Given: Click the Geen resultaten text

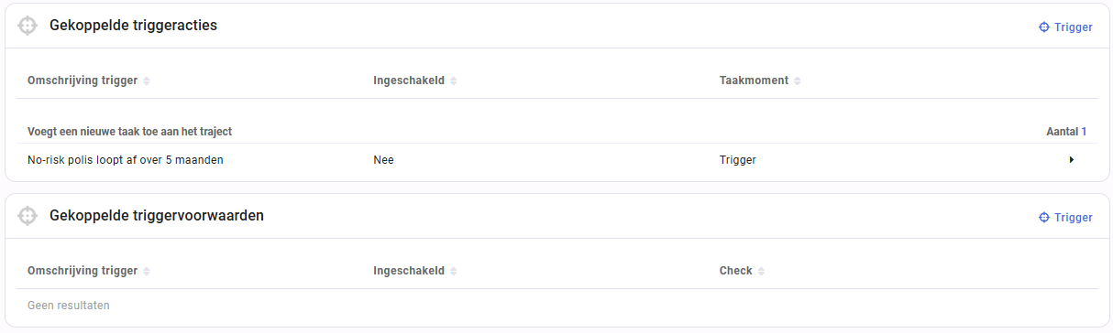Looking at the screenshot, I should pos(69,306).
